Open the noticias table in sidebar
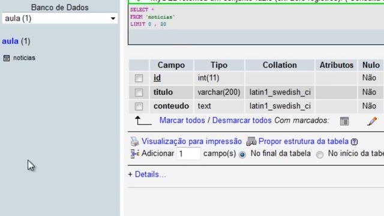The height and width of the screenshot is (216, 384). (24, 58)
